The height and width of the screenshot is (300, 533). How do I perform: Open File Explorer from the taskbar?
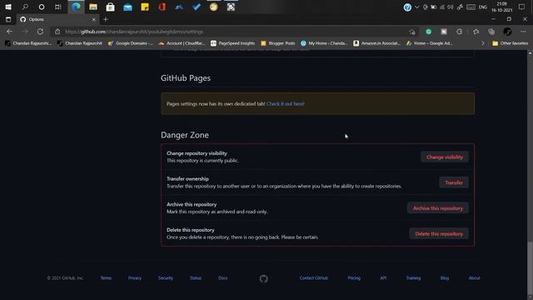tap(93, 7)
